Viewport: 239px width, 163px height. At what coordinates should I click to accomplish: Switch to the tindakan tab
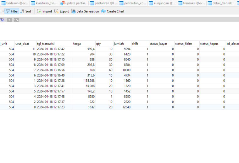click(15, 3)
